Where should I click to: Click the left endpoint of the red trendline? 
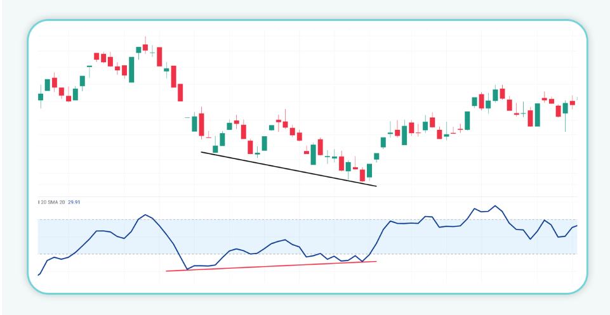tap(166, 271)
